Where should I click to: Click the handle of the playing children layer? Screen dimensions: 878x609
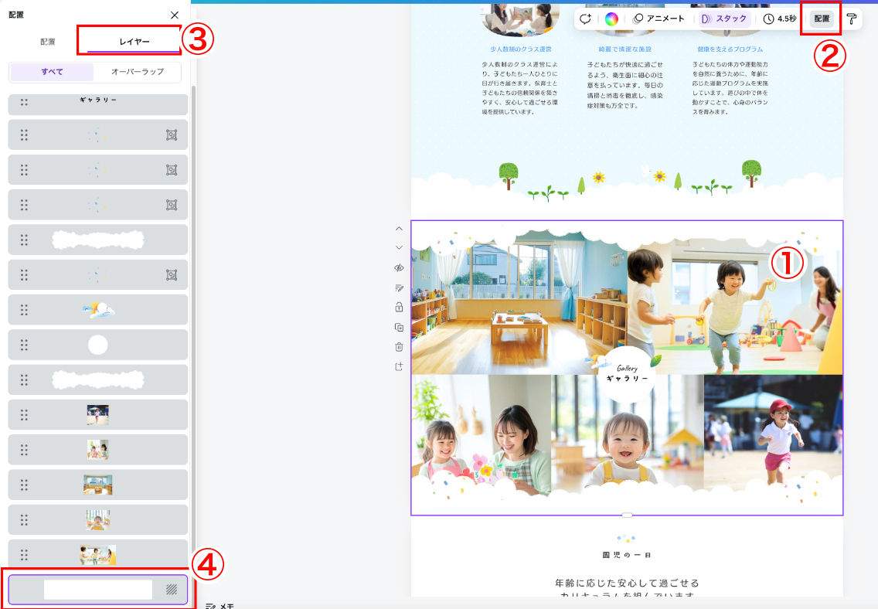click(24, 555)
